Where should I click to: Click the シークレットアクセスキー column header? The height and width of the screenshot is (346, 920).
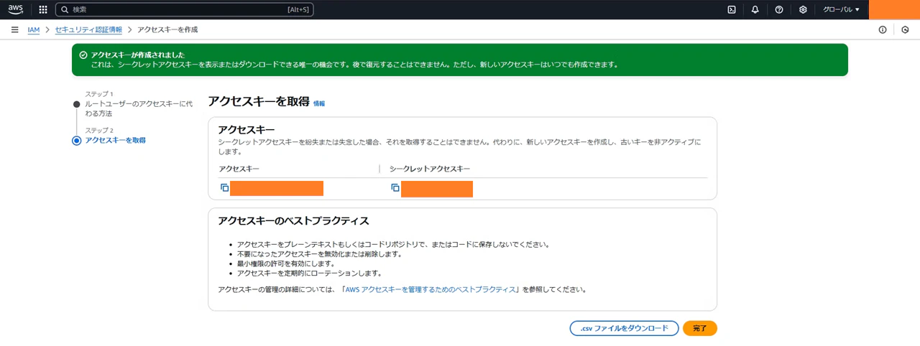point(430,169)
